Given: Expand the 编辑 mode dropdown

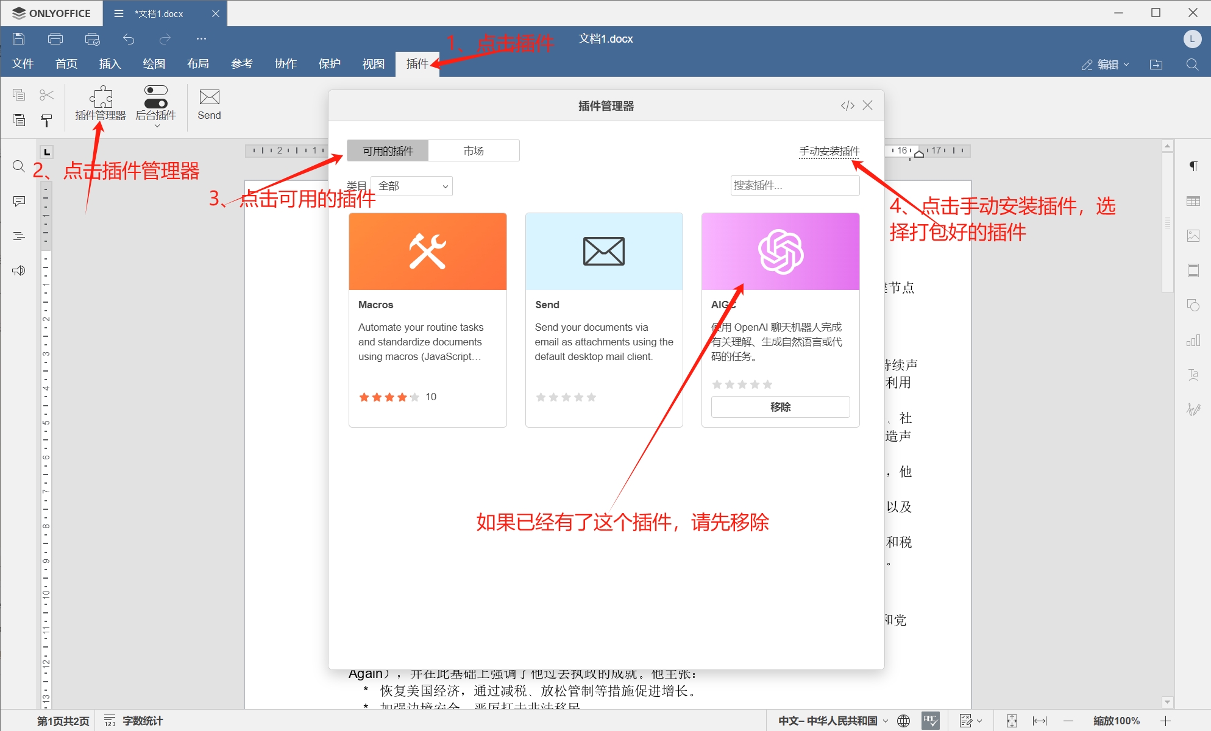Looking at the screenshot, I should (x=1106, y=65).
